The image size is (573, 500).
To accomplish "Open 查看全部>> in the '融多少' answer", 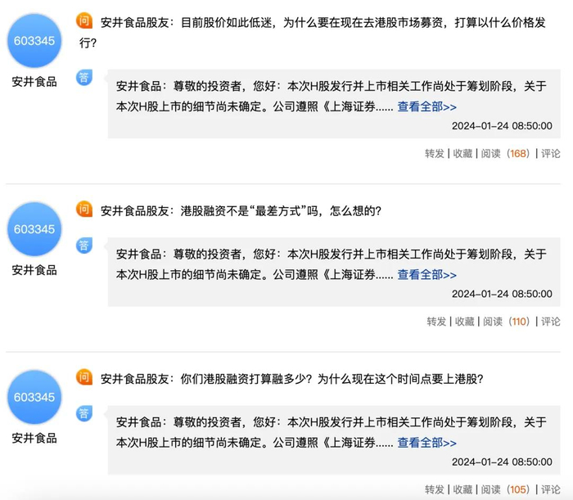I will 426,443.
